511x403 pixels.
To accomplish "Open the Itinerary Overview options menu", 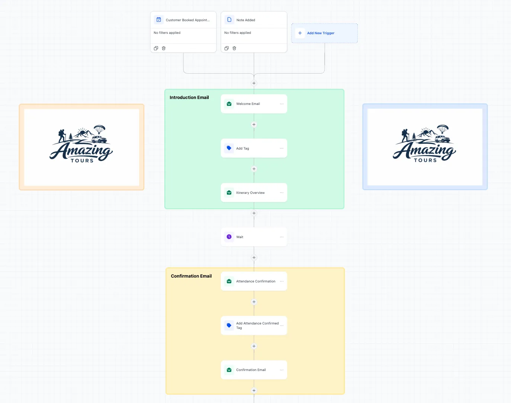I will click(x=282, y=192).
